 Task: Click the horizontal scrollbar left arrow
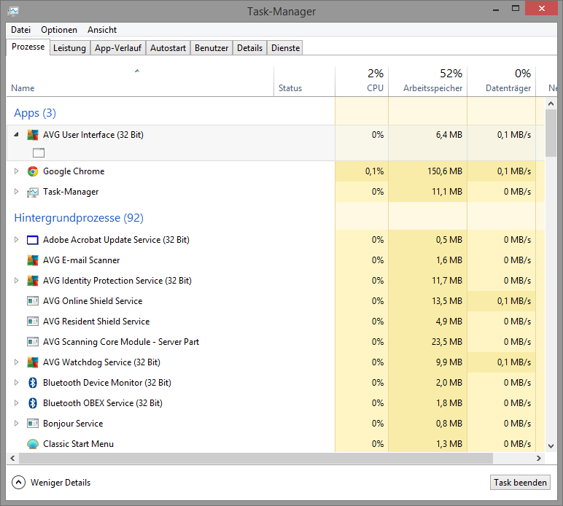tap(12, 458)
